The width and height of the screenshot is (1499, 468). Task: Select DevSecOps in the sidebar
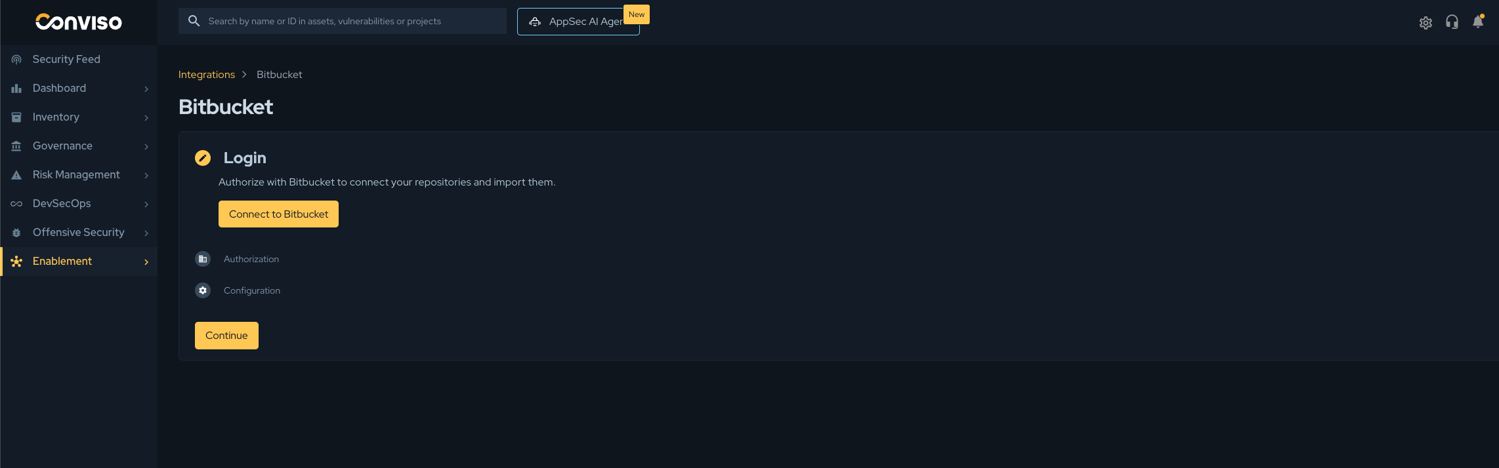click(x=79, y=203)
